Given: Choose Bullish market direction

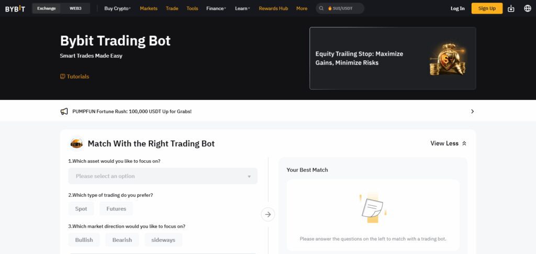Looking at the screenshot, I should (84, 240).
